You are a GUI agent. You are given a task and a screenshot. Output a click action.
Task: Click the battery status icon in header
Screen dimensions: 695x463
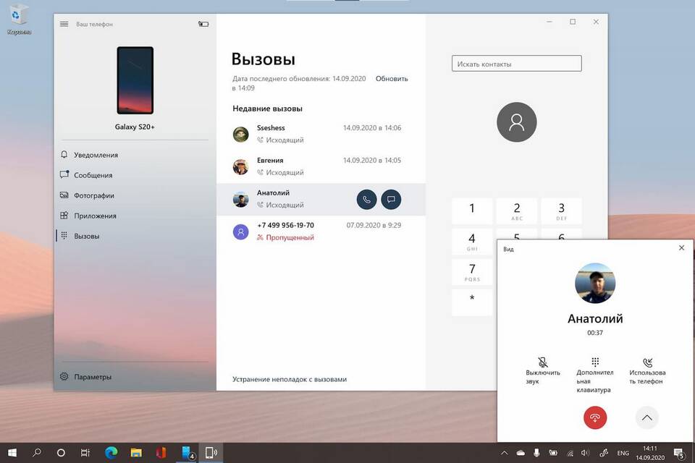click(203, 24)
